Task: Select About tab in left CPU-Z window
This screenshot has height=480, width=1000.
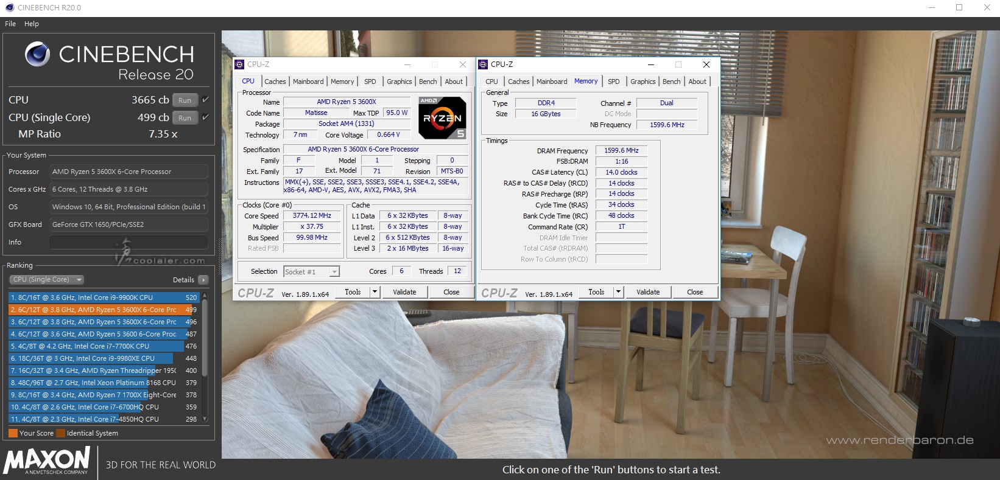Action: click(454, 82)
